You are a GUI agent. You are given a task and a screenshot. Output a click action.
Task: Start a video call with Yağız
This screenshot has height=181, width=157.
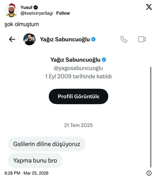(142, 39)
